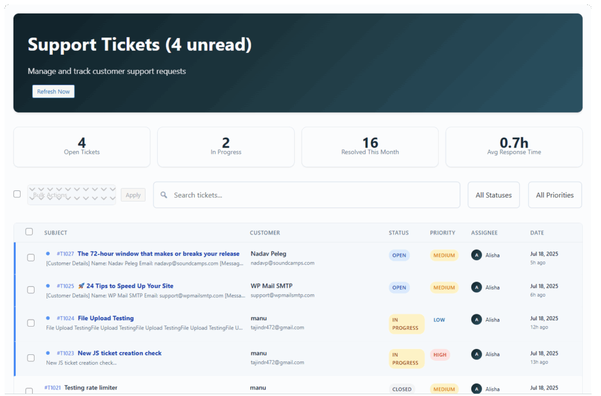This screenshot has width=601, height=396.
Task: Click the Refresh Now button
Action: tap(53, 91)
